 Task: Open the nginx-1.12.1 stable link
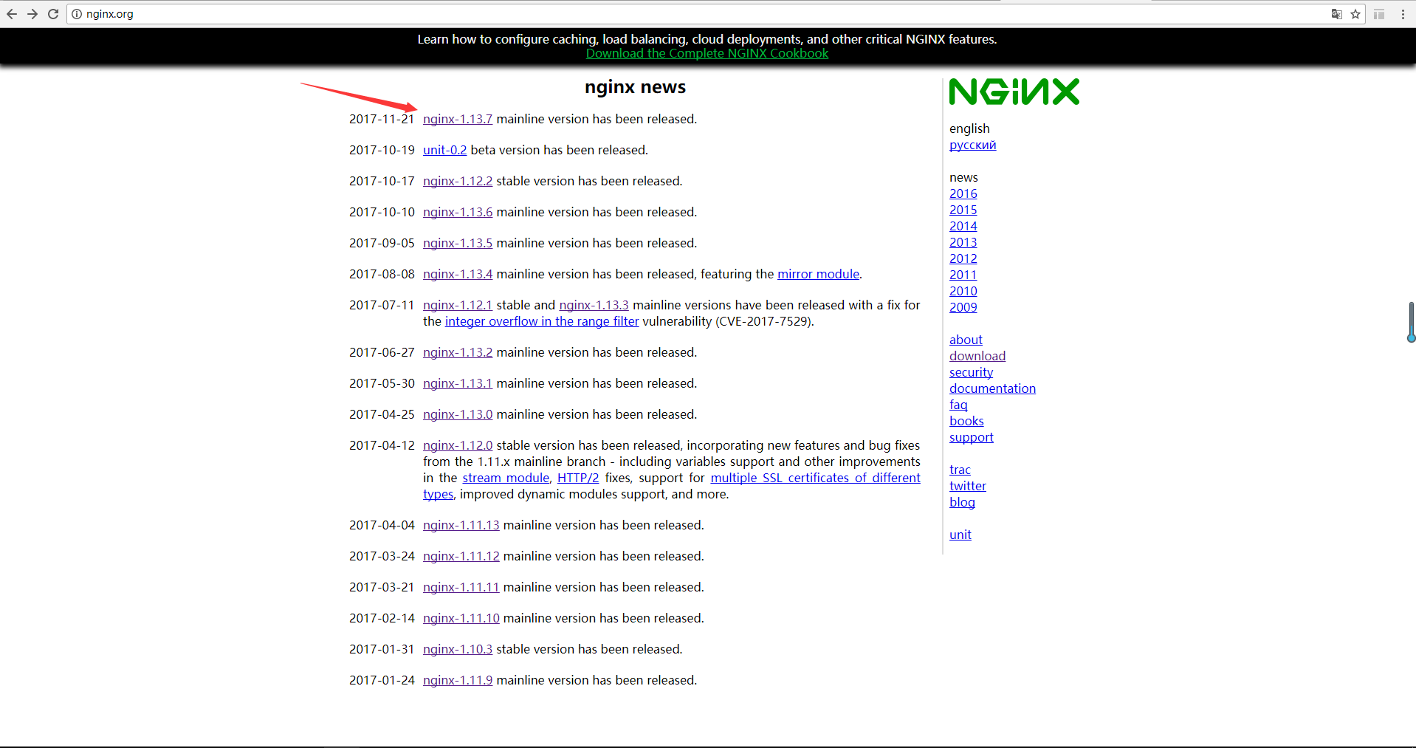click(458, 305)
